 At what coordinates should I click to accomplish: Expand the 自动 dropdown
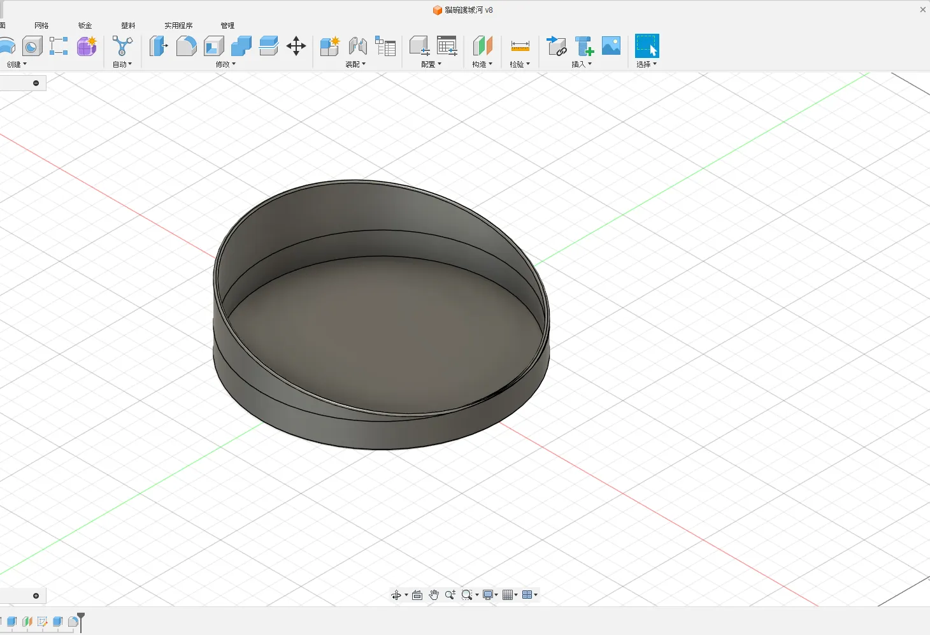(122, 64)
